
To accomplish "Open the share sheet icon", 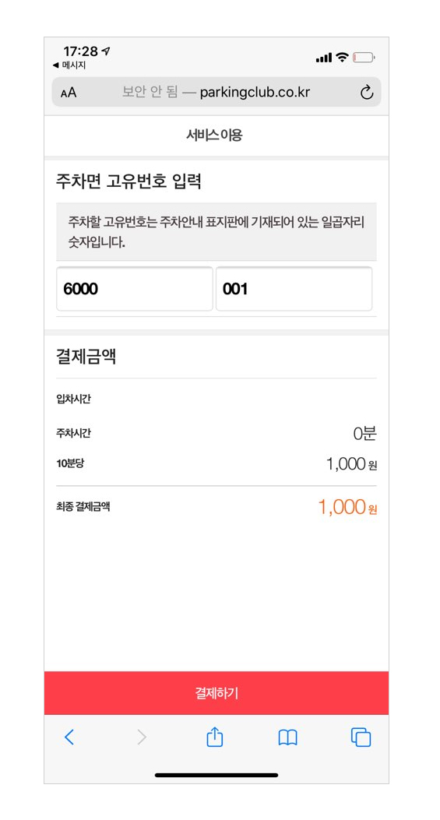I will pyautogui.click(x=214, y=737).
